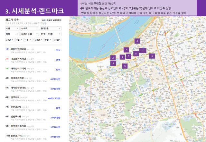Click the 60억 price of 래미안원베일리
The height and width of the screenshot is (142, 206).
(58, 50)
